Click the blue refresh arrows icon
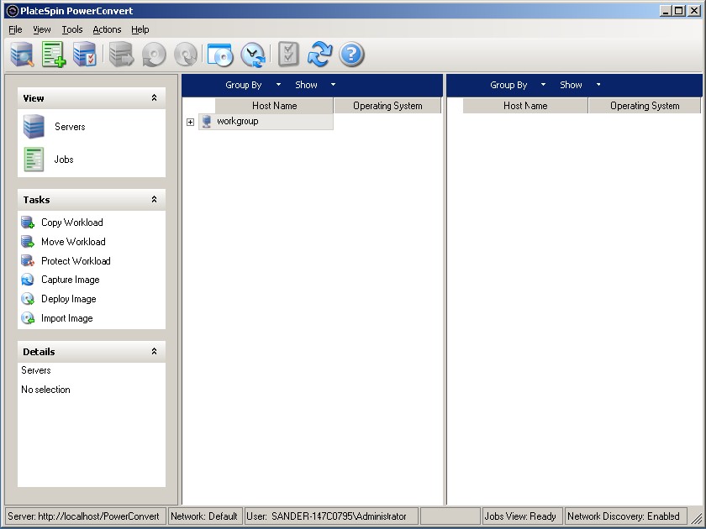706x529 pixels. 319,55
